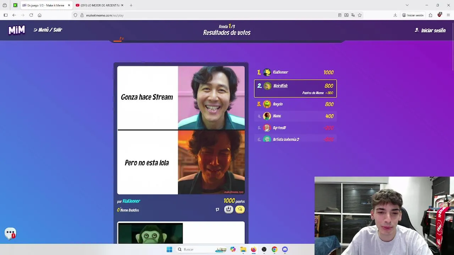This screenshot has height=255, width=454.
Task: Reload the page
Action: tap(31, 15)
